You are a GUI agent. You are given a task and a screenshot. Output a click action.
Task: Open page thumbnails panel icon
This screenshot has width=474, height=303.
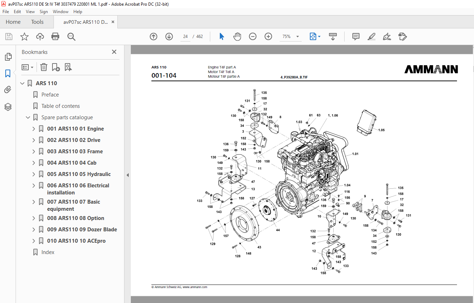pos(8,57)
